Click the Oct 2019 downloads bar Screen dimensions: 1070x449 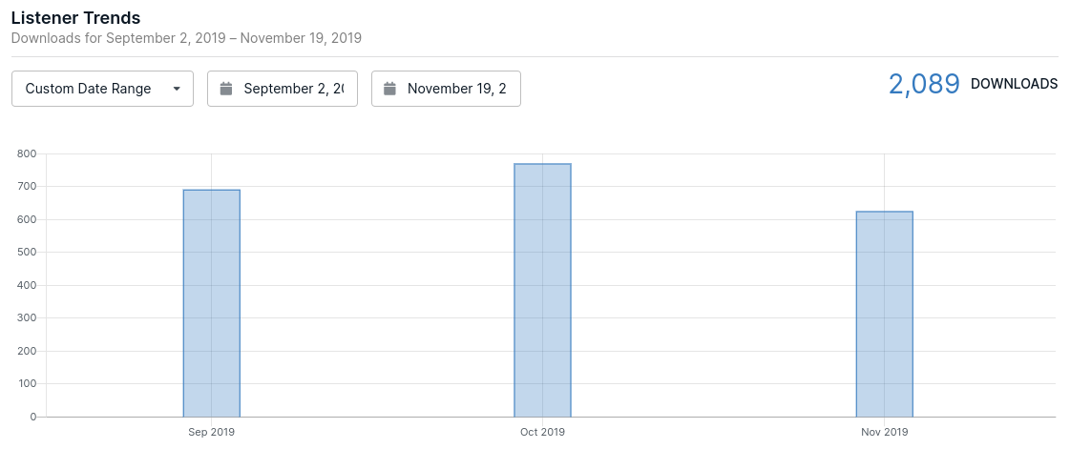click(542, 291)
